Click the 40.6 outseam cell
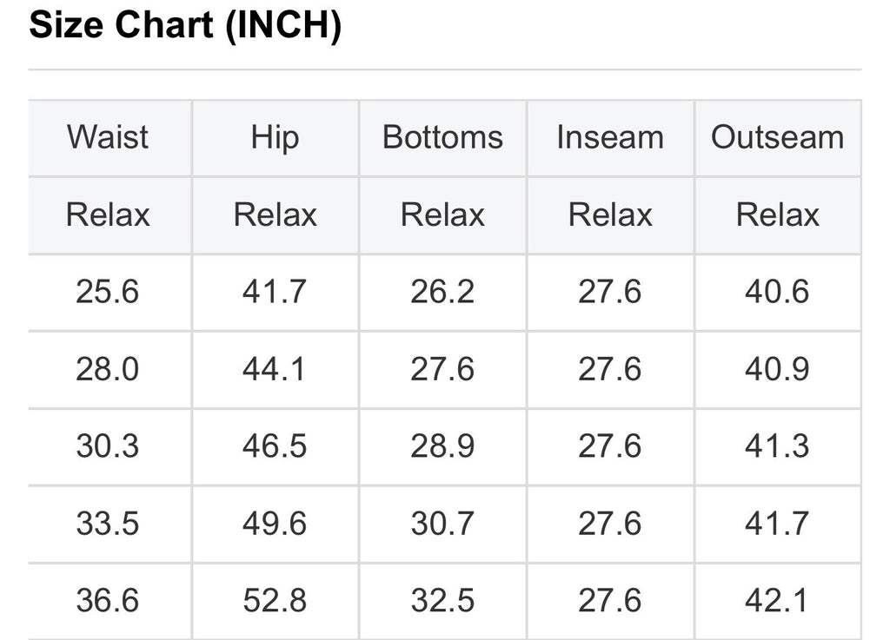The image size is (890, 640). tap(777, 292)
